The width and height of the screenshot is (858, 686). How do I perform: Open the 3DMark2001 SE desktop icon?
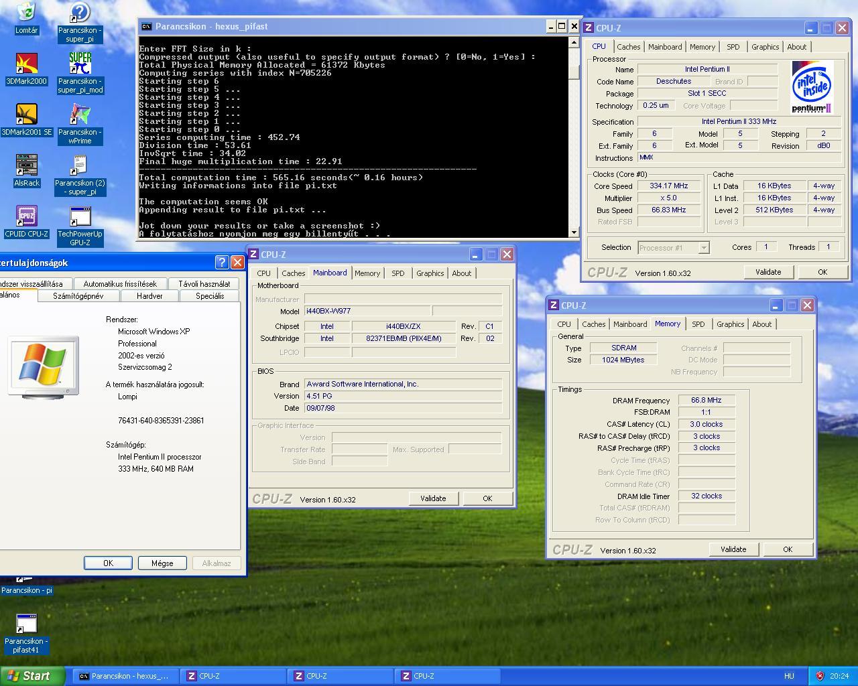point(26,120)
